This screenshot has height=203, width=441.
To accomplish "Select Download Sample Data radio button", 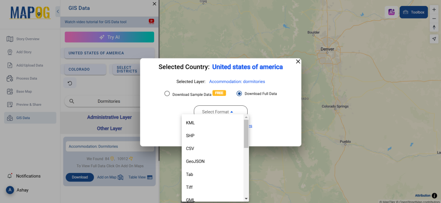I will [167, 94].
